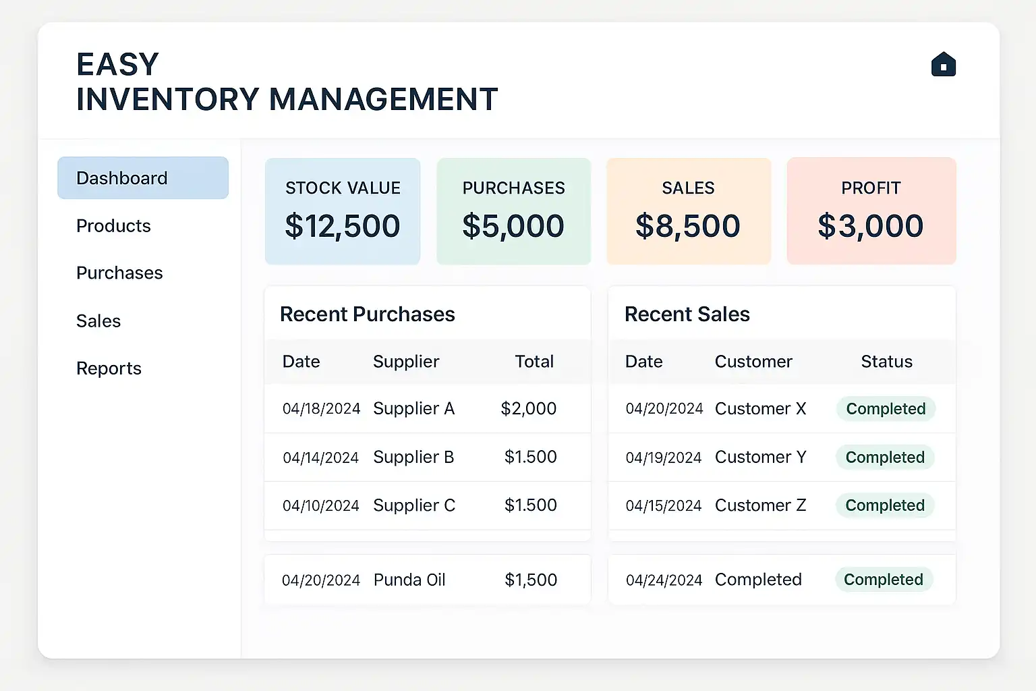Open the Purchases sidebar section
Screen dimensions: 1036x691
[119, 273]
